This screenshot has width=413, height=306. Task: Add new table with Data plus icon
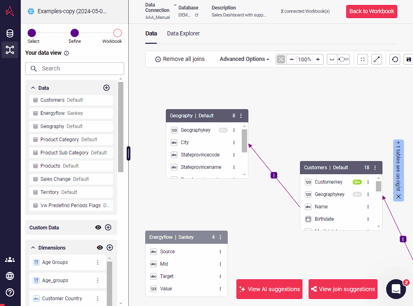pos(106,88)
